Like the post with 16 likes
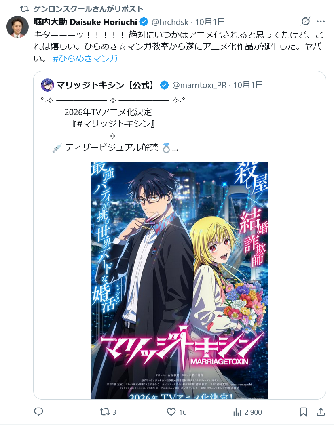 coord(176,412)
